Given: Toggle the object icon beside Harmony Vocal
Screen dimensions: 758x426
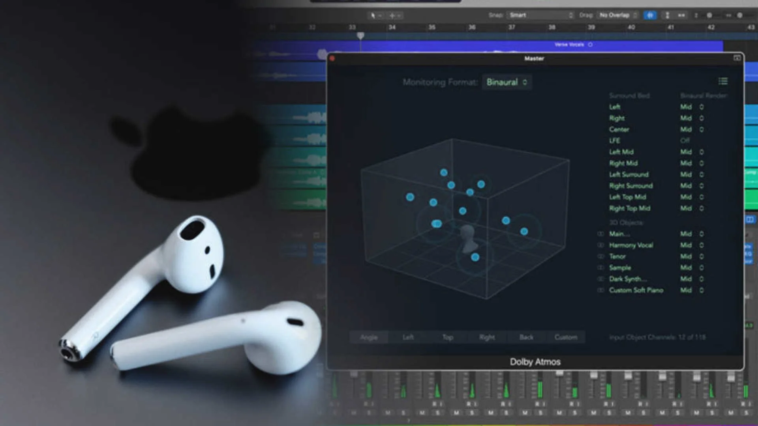Looking at the screenshot, I should point(601,245).
